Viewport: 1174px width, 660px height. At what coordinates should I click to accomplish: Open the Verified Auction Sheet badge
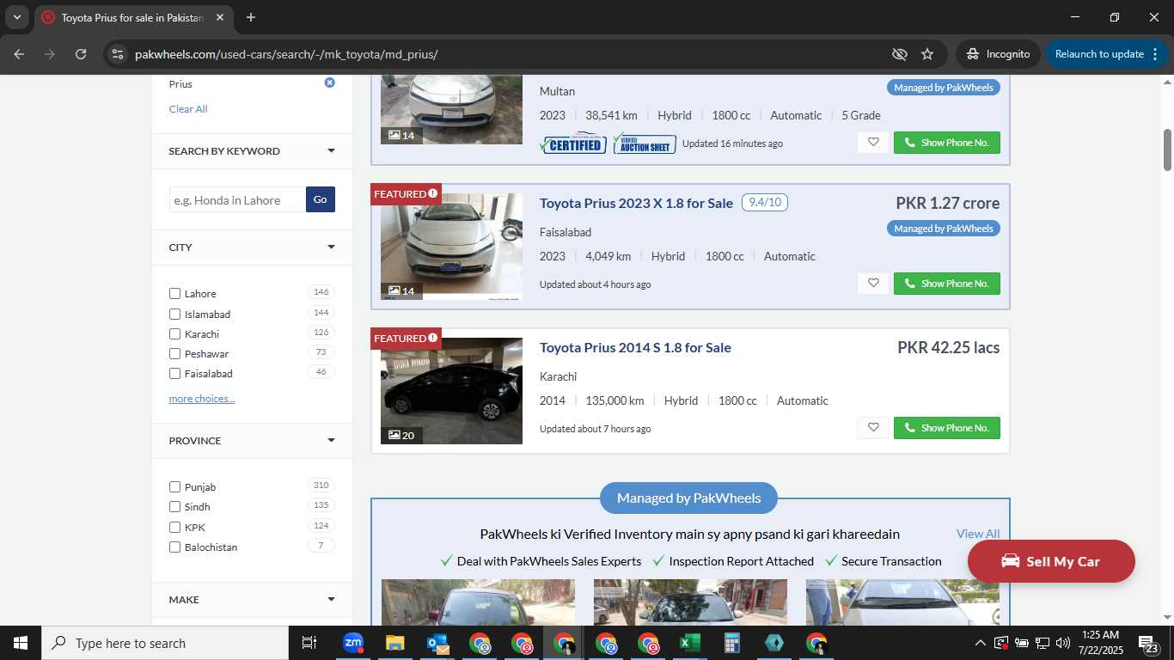point(645,144)
